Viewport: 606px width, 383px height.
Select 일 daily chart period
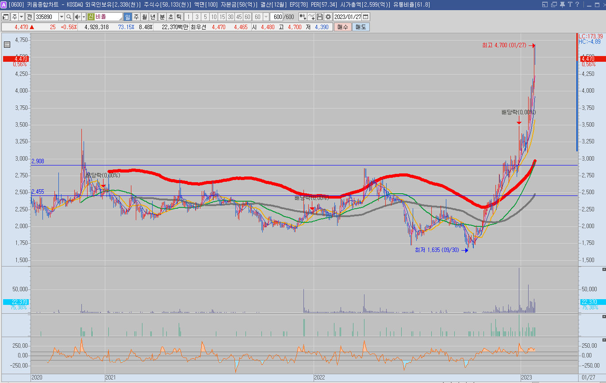pyautogui.click(x=127, y=17)
